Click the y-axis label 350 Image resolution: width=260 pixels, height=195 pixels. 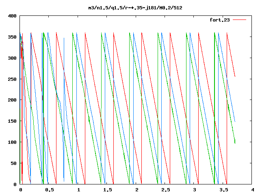tap(12, 37)
